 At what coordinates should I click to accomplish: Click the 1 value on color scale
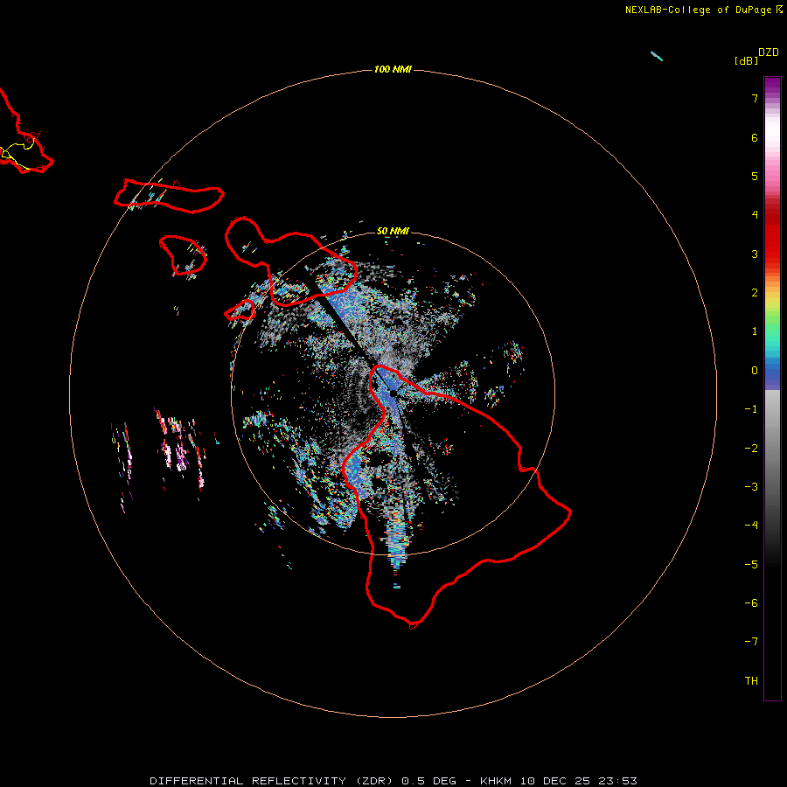click(x=755, y=331)
